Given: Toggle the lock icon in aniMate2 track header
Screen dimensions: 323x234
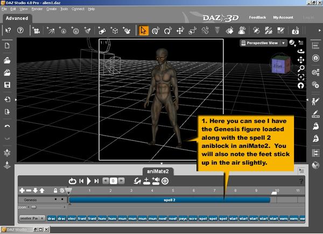Looking at the screenshot, I should pyautogui.click(x=55, y=190).
